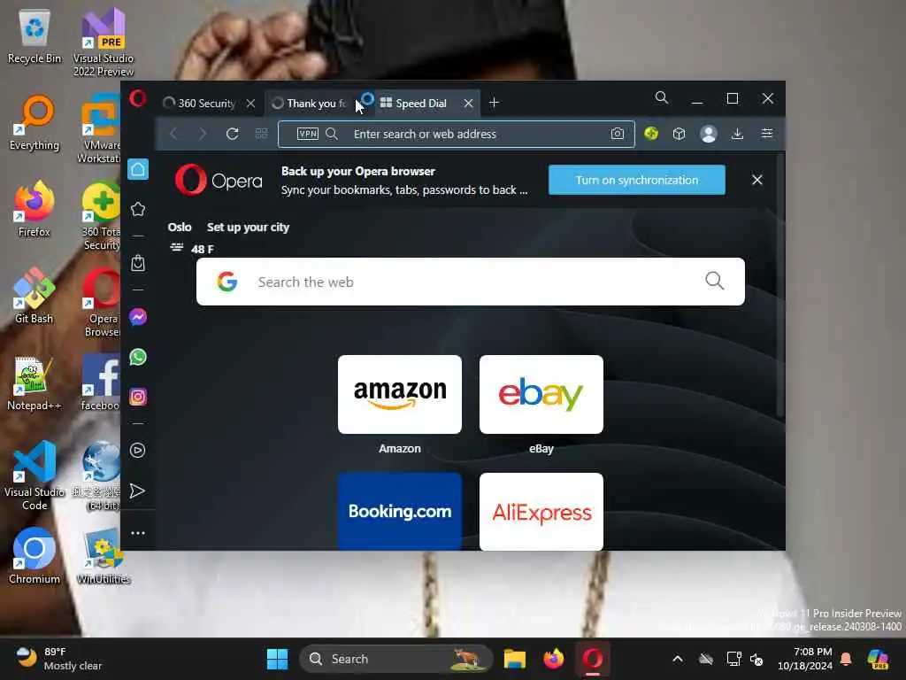Open the sidebar bookmarks star icon
Viewport: 906px width, 680px height.
pos(138,209)
